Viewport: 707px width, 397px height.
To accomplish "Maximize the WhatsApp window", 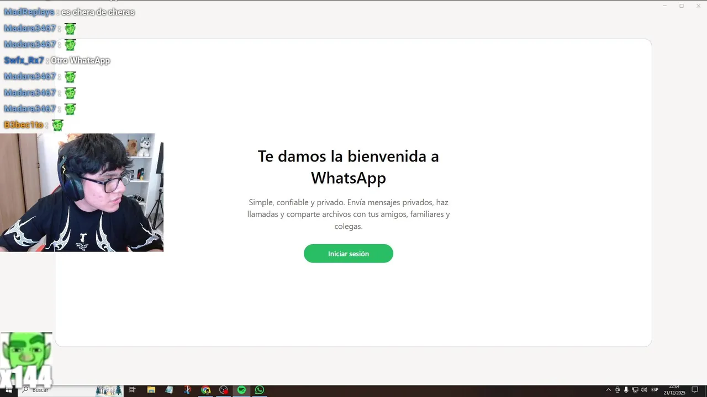I will pos(682,6).
